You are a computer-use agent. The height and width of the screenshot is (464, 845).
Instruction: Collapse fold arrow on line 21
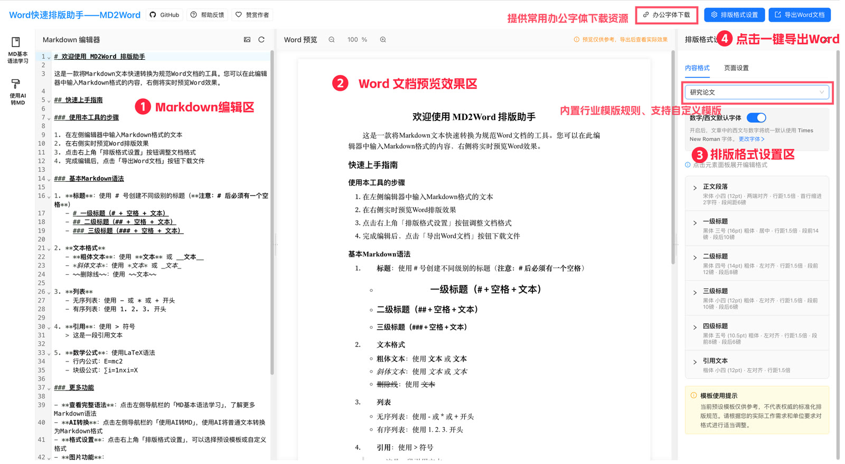coord(49,248)
